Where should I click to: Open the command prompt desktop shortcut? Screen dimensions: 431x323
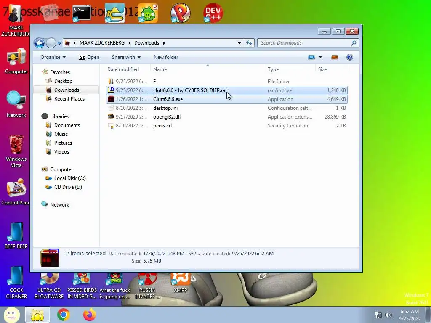[82, 13]
